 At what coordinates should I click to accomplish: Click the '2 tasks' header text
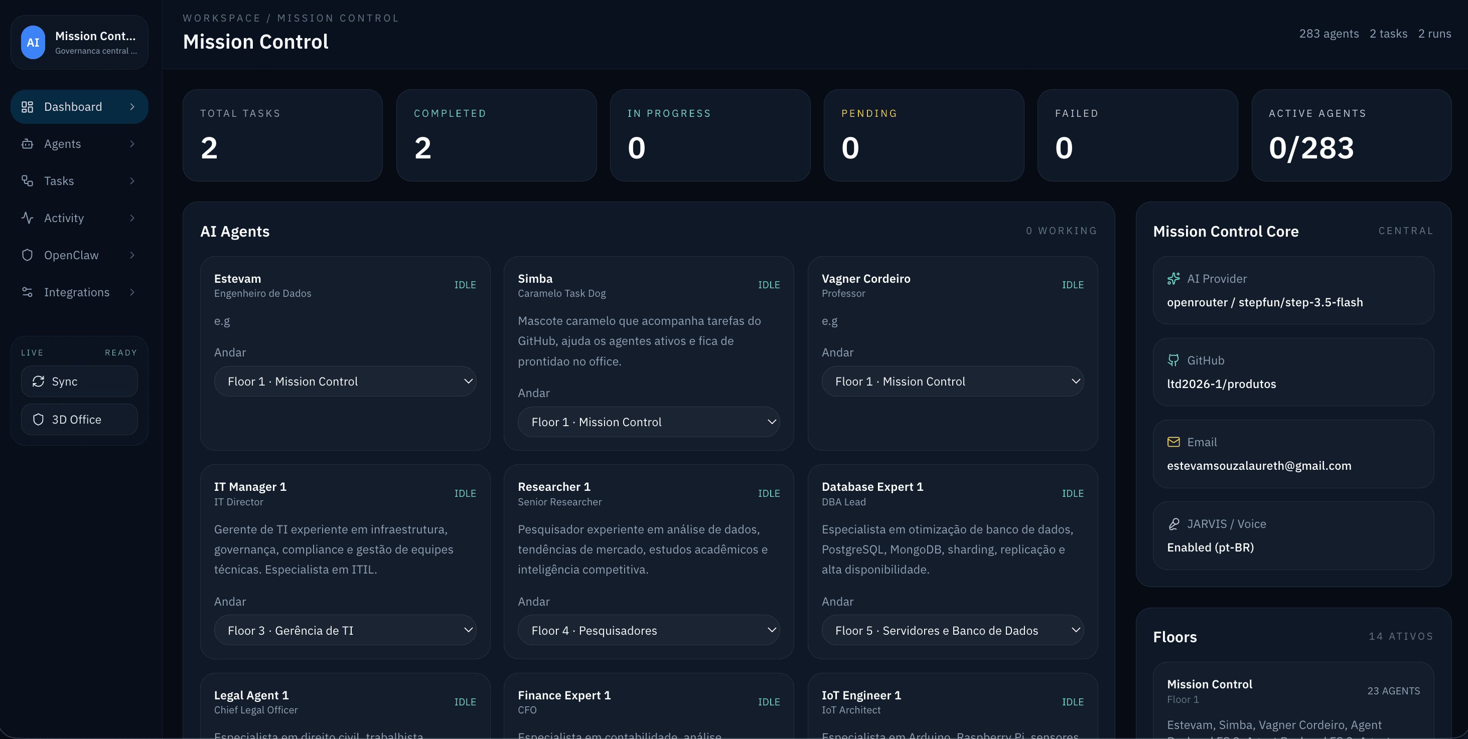1388,34
